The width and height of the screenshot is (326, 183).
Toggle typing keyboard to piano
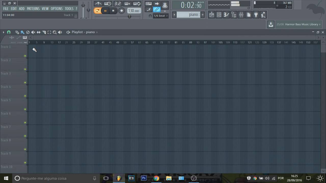[148, 4]
